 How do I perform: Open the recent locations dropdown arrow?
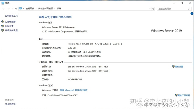(x=13, y=9)
